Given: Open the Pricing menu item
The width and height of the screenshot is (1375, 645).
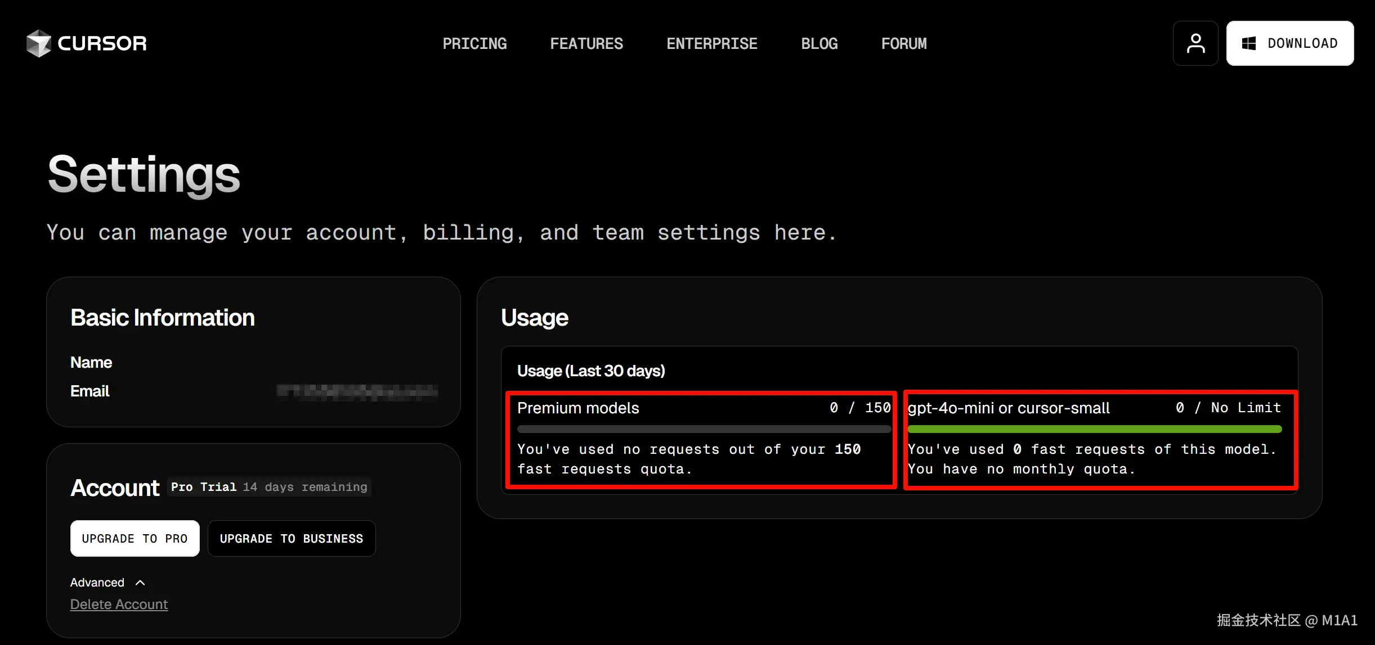Looking at the screenshot, I should pos(474,43).
